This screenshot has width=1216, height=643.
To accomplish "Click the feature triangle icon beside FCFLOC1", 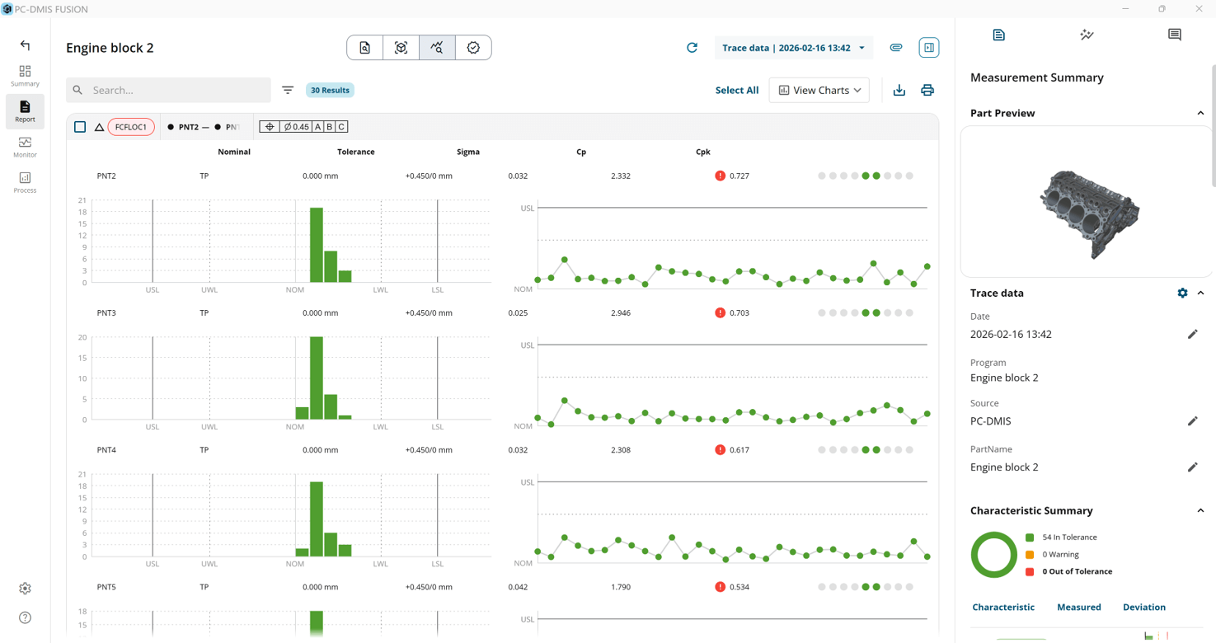I will (99, 127).
